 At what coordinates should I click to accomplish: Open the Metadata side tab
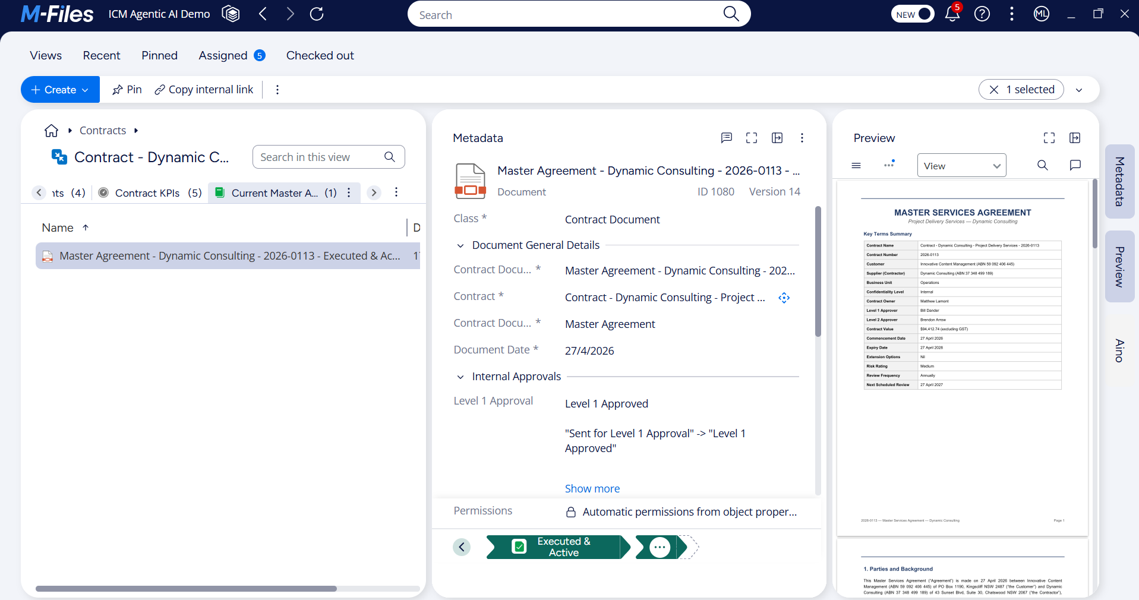pos(1119,181)
